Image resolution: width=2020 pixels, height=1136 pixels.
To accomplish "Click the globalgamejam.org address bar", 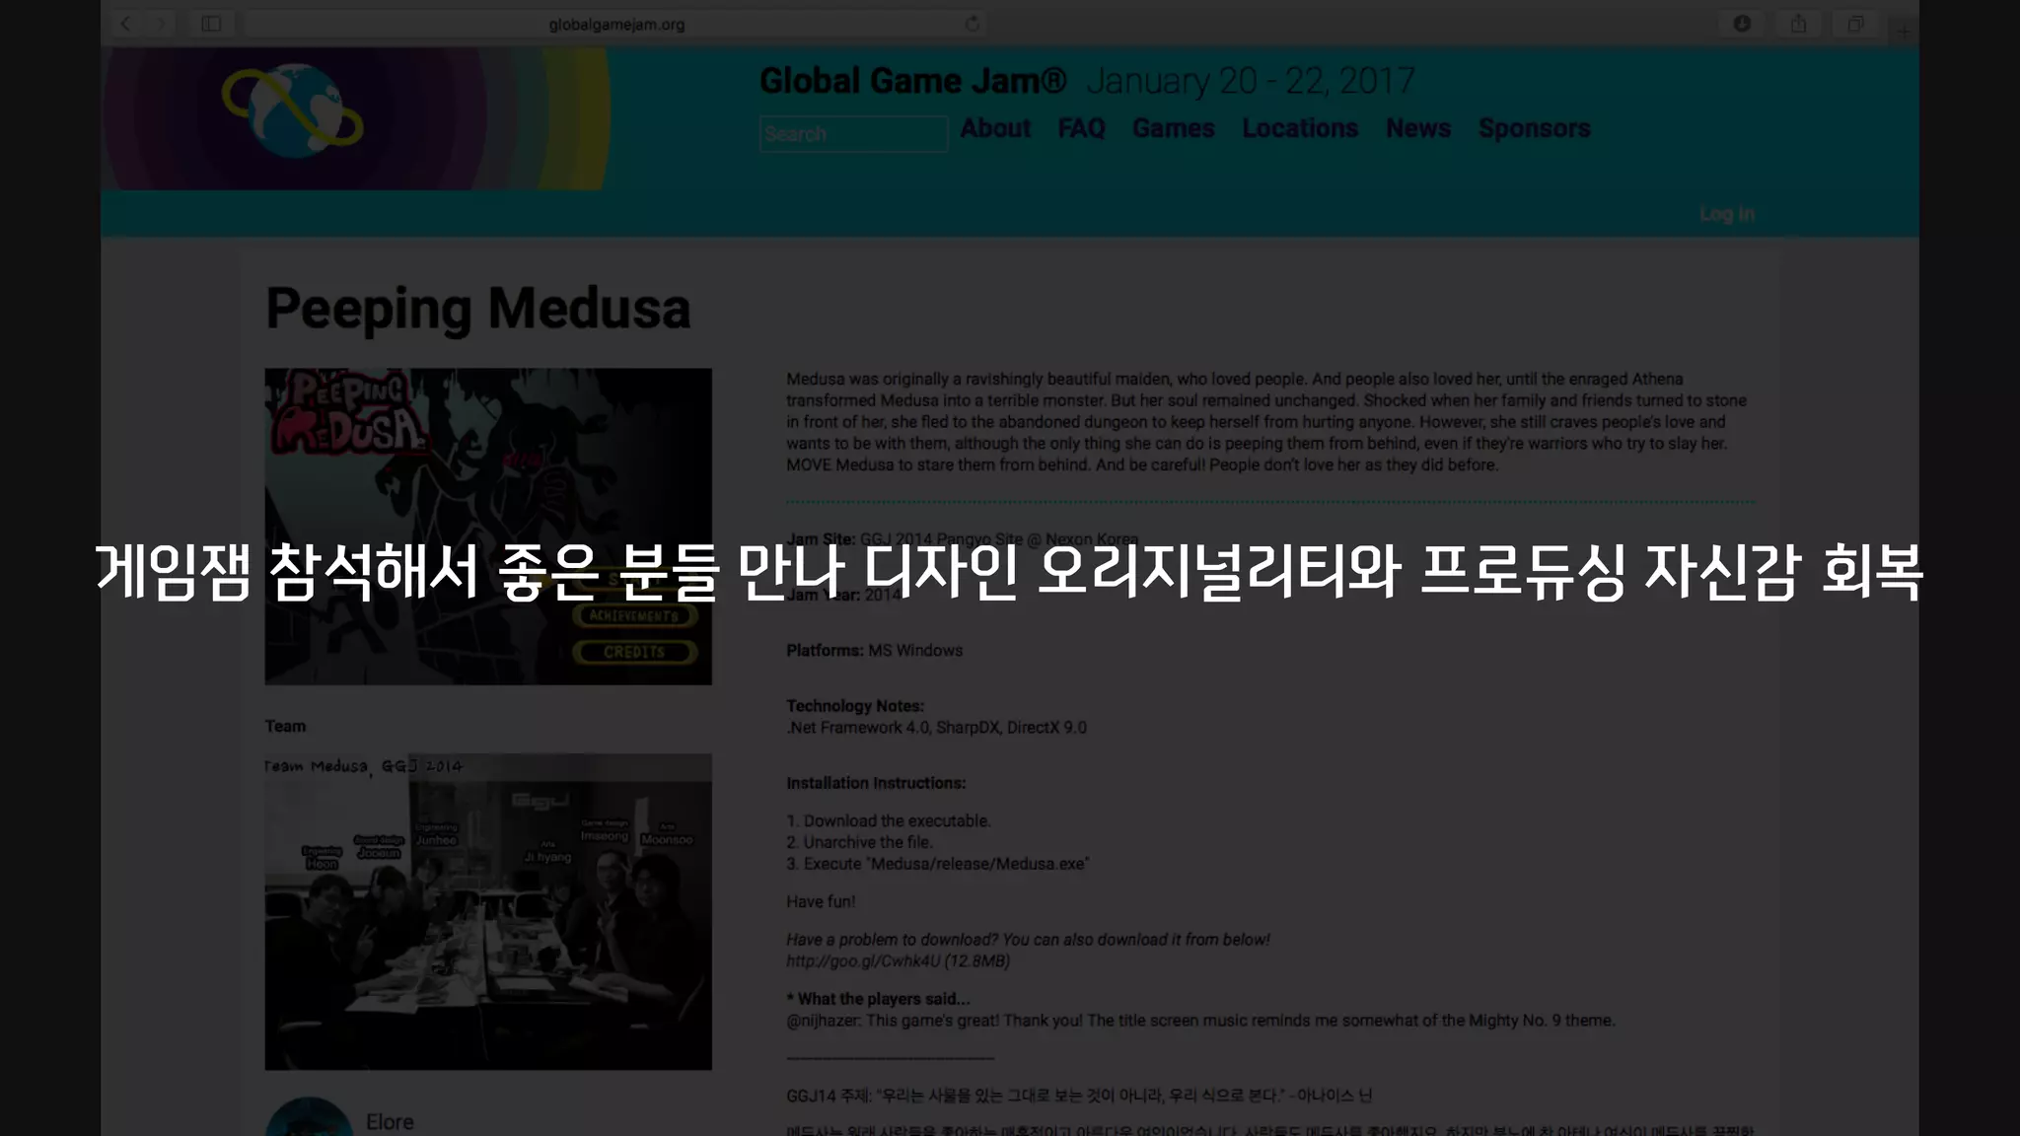I will 616,24.
